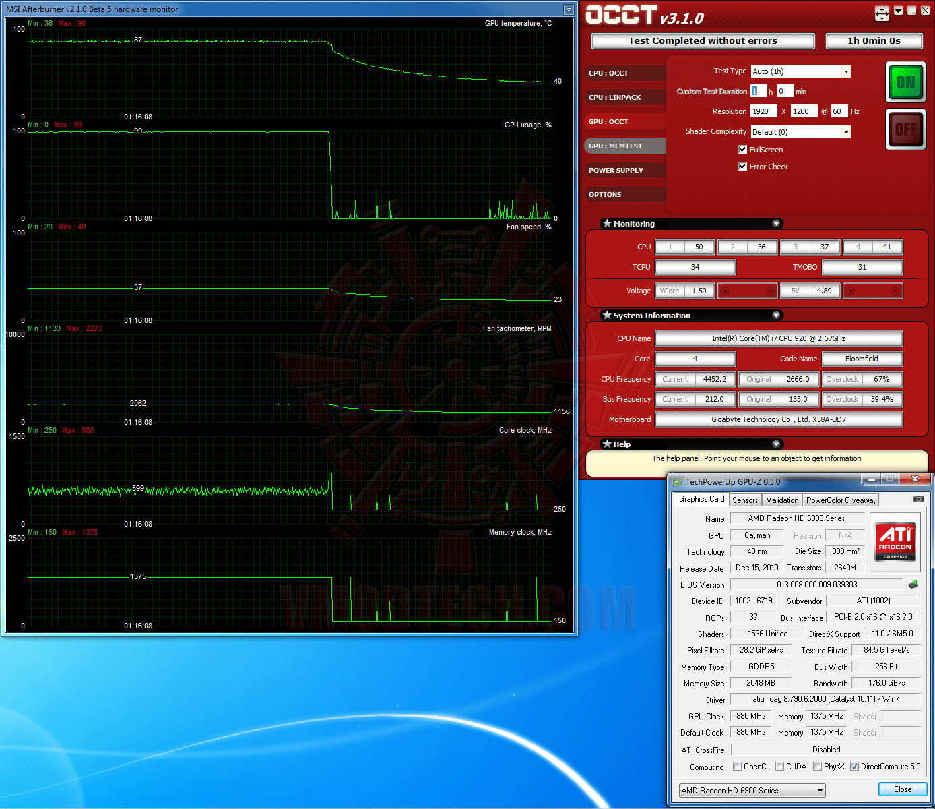The height and width of the screenshot is (809, 935).
Task: Click the 1h 0min 0s elapsed time display
Action: [x=874, y=41]
